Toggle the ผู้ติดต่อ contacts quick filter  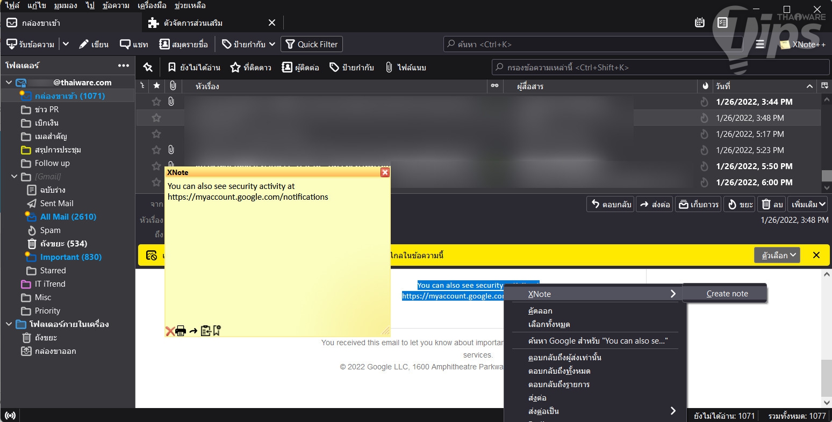coord(300,67)
